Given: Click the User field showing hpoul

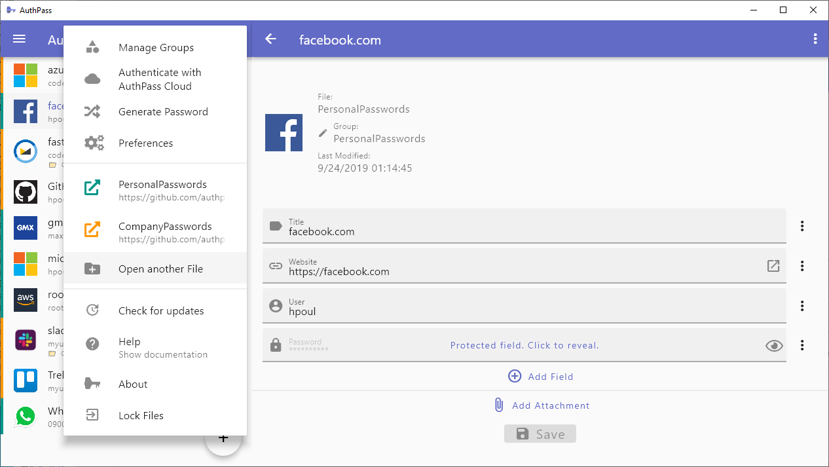Looking at the screenshot, I should click(x=524, y=306).
